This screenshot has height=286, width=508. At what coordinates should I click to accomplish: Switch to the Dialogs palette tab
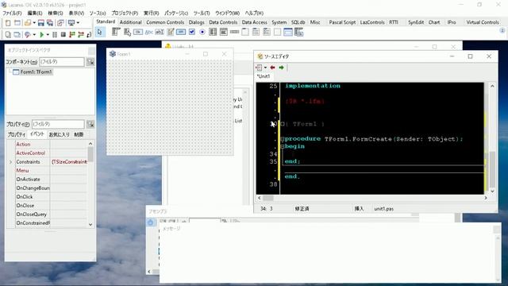pyautogui.click(x=196, y=22)
